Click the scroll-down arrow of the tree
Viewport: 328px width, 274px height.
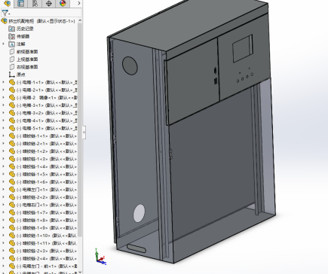pos(80,272)
